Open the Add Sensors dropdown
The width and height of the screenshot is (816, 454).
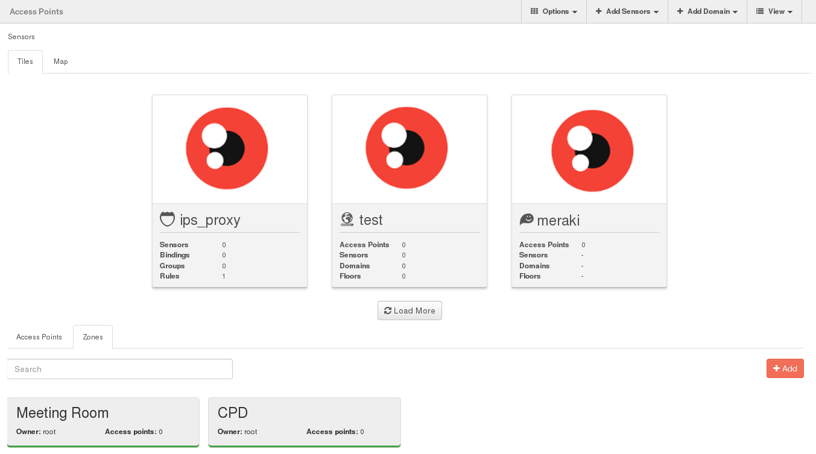627,11
